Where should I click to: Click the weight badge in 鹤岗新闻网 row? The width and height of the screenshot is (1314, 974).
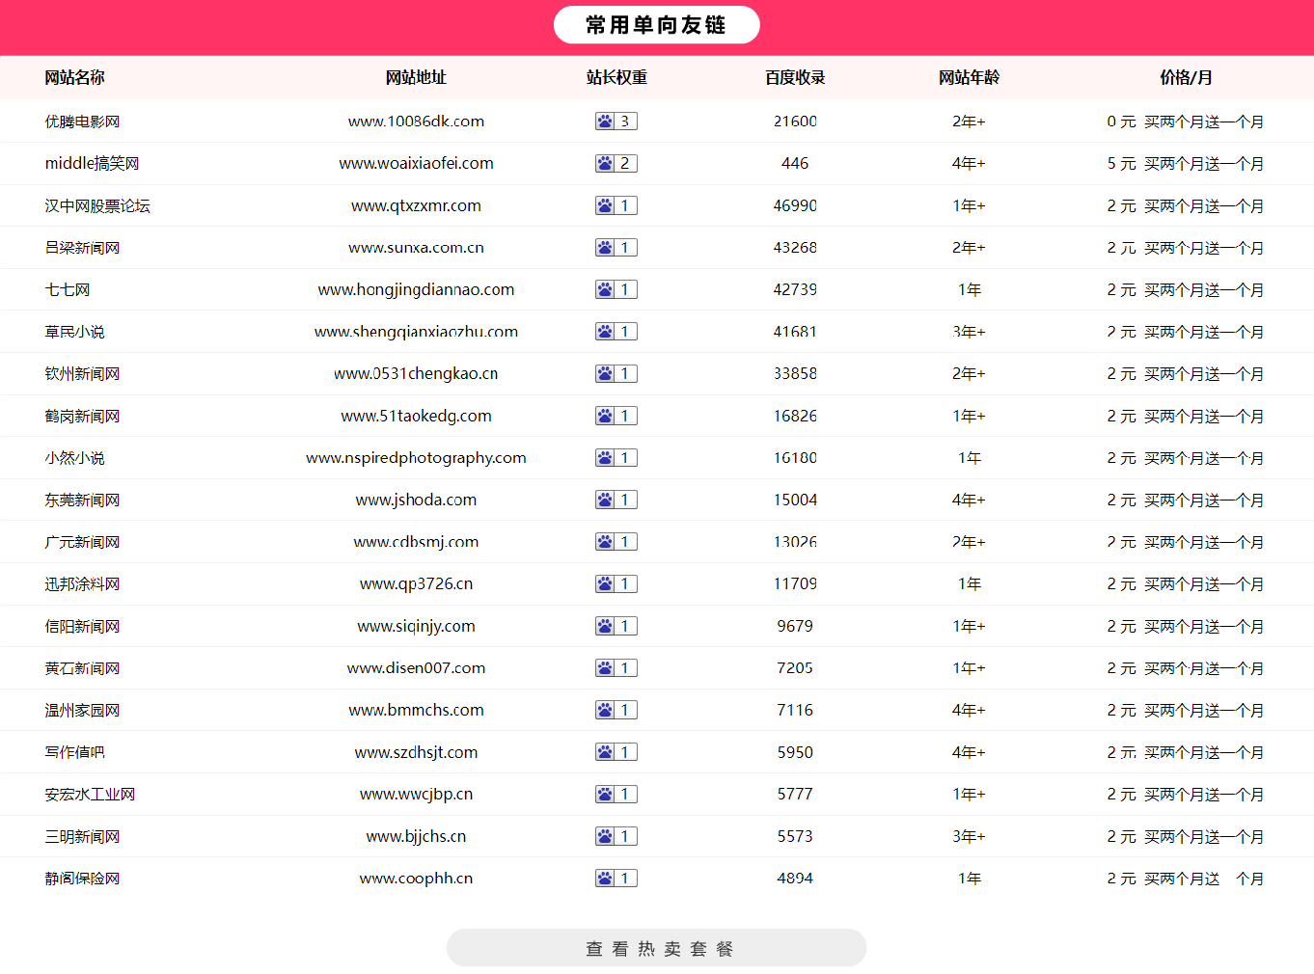616,416
